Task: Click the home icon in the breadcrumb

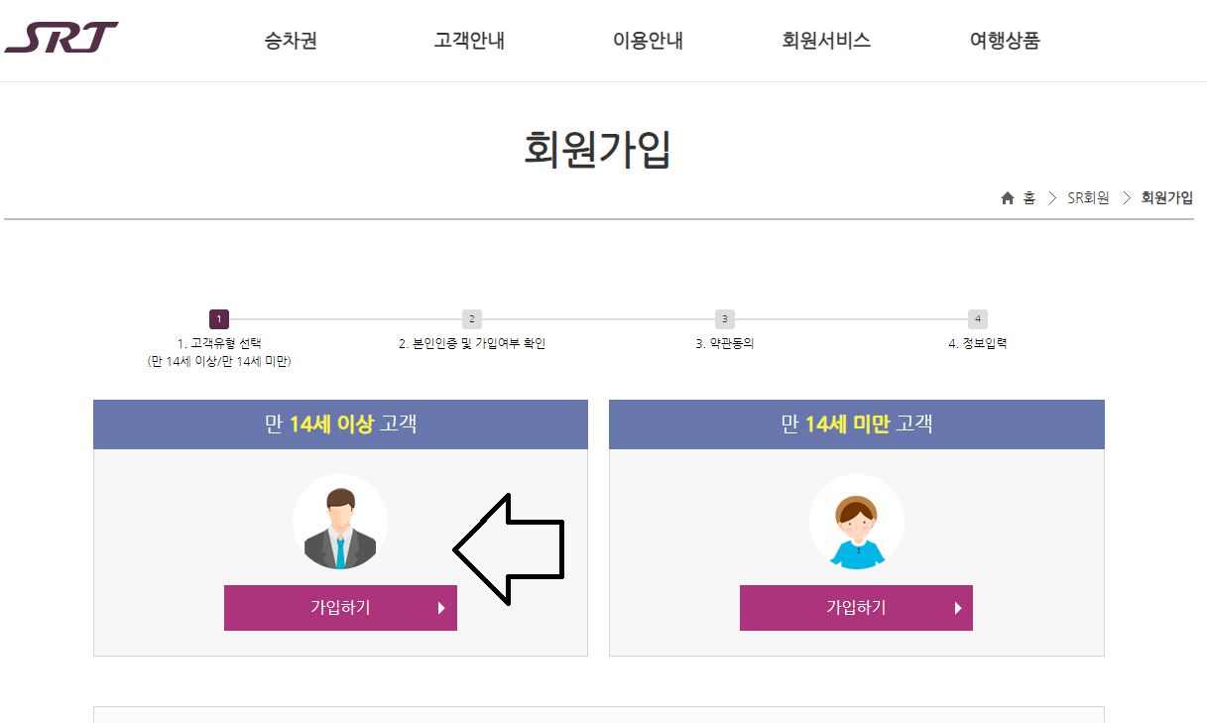Action: 1008,197
